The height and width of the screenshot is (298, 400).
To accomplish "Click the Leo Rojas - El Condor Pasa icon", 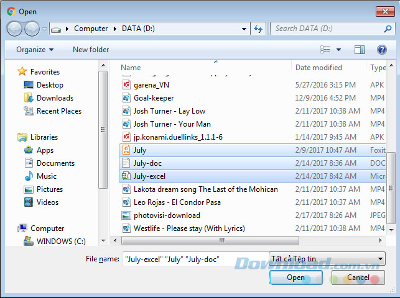I will [x=126, y=202].
